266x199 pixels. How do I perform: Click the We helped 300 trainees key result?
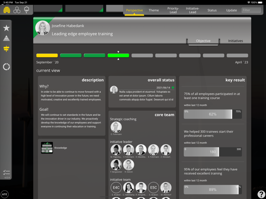coord(209,134)
